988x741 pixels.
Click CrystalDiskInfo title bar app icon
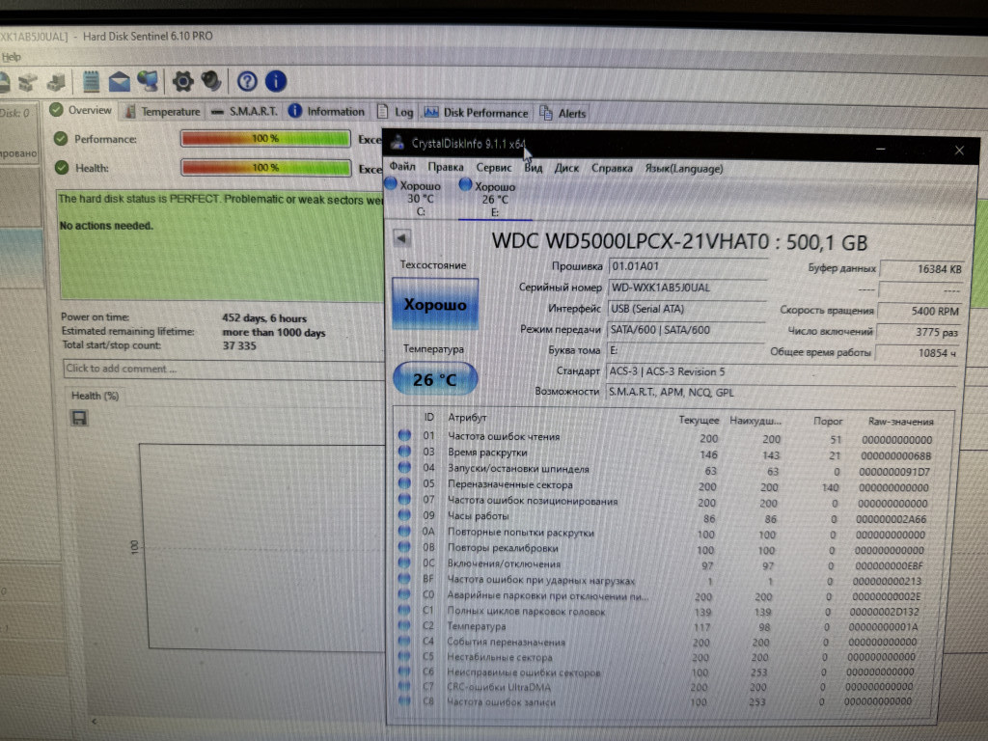[x=398, y=143]
